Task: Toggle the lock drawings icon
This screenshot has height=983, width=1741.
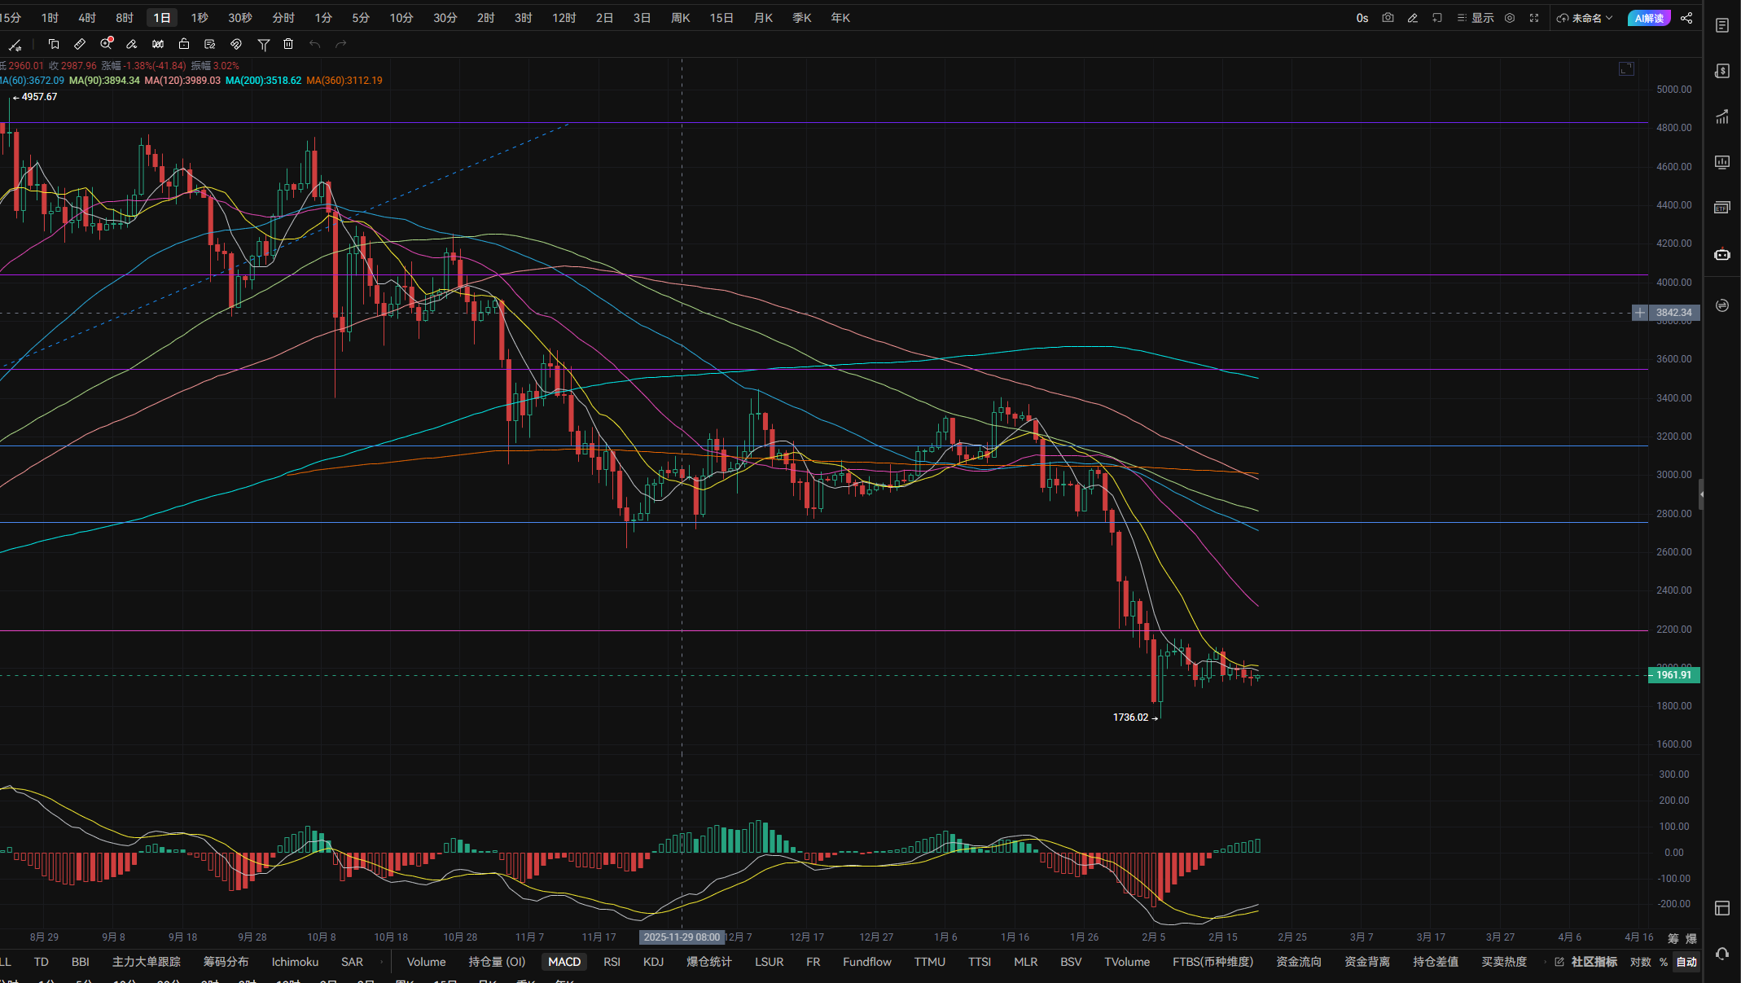Action: (x=184, y=44)
